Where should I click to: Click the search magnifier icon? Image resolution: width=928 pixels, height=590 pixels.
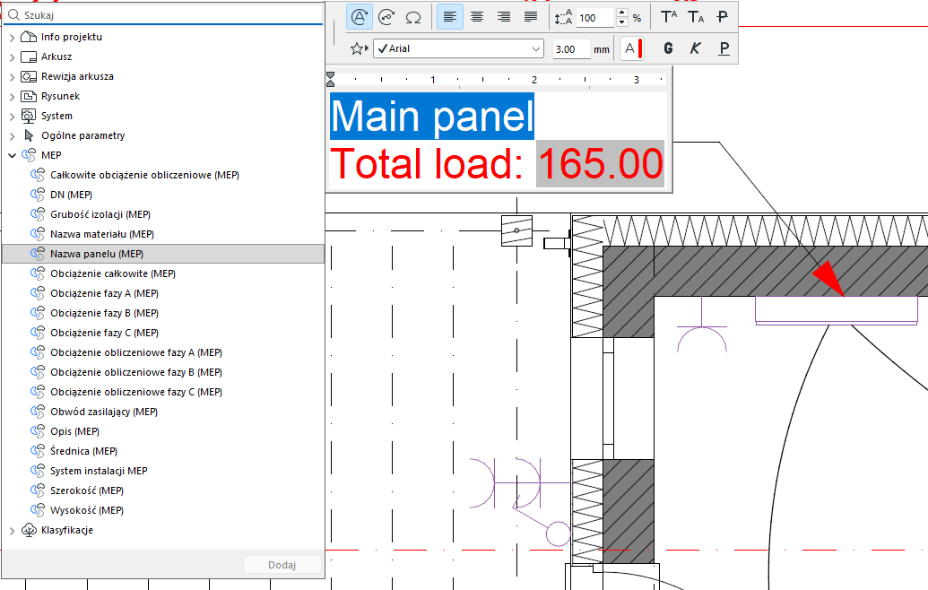point(13,14)
